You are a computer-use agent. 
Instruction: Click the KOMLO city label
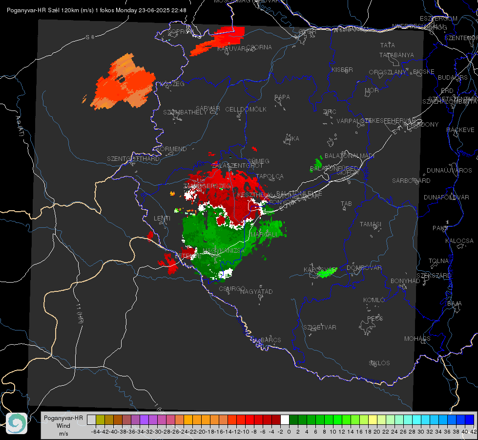coord(374,300)
